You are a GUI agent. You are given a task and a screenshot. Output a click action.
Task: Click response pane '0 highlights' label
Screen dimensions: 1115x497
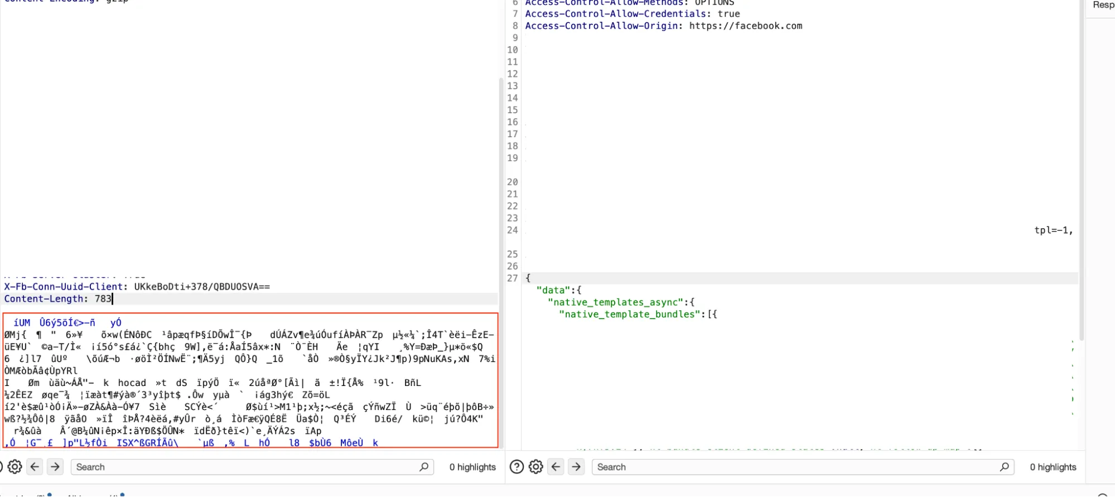[1053, 467]
